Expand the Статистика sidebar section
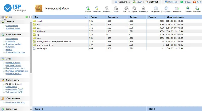This screenshot has height=111, width=202. [11, 109]
